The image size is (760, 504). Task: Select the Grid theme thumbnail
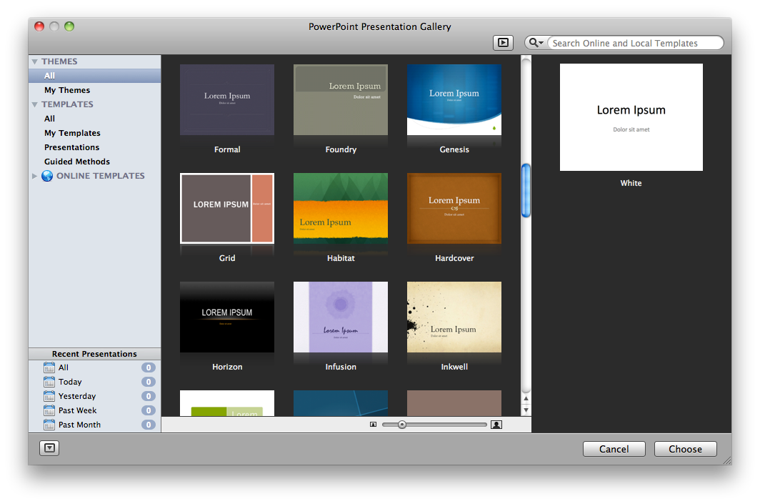coord(227,208)
